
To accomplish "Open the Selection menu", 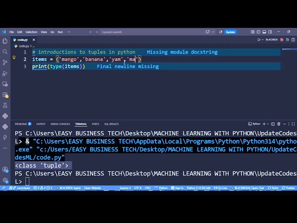I will pyautogui.click(x=32, y=32).
